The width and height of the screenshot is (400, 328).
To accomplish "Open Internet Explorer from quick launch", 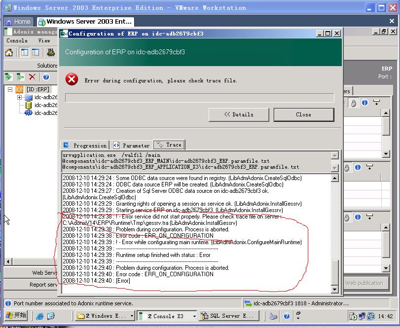I will tap(39, 316).
